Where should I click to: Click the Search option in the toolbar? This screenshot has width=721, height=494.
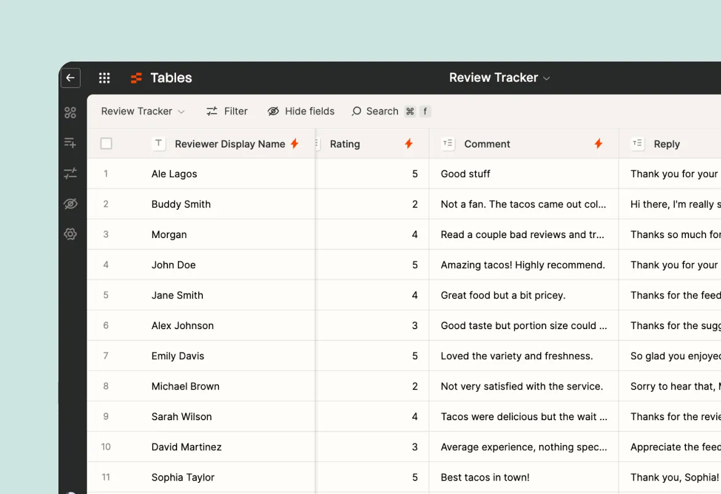coord(375,111)
